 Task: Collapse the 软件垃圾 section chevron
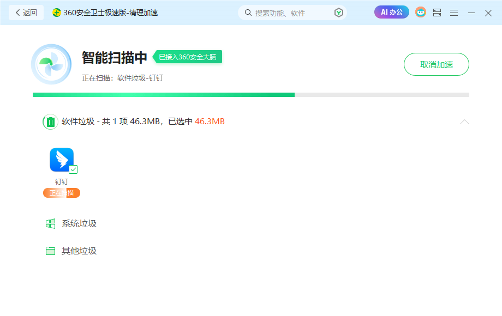(x=465, y=121)
